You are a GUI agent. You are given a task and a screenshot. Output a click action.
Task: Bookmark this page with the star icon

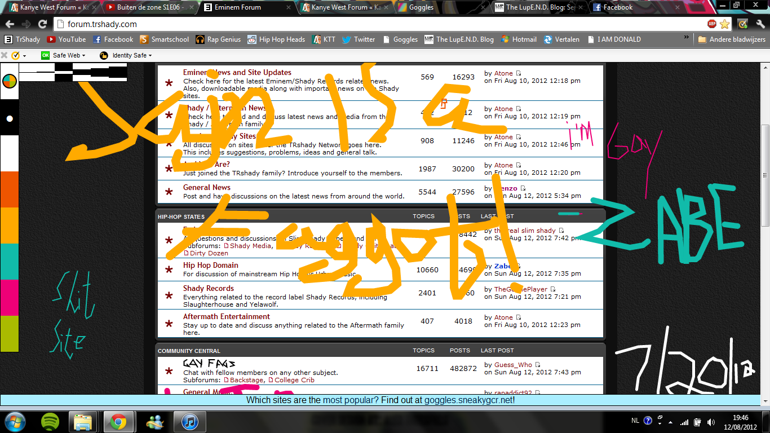click(725, 24)
